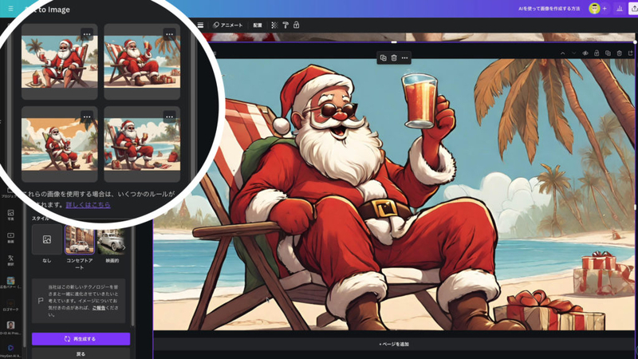Click the 詳しくはこちら link

[88, 205]
